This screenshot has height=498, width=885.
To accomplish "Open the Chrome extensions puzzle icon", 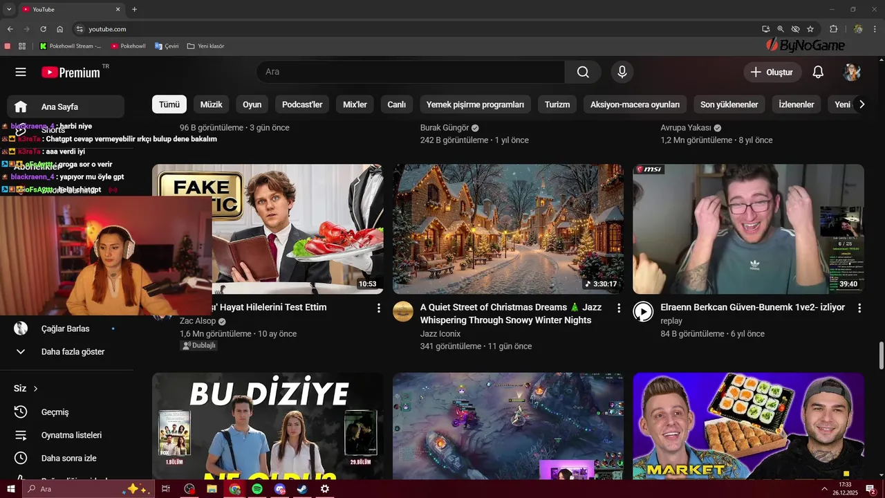I will click(x=833, y=29).
